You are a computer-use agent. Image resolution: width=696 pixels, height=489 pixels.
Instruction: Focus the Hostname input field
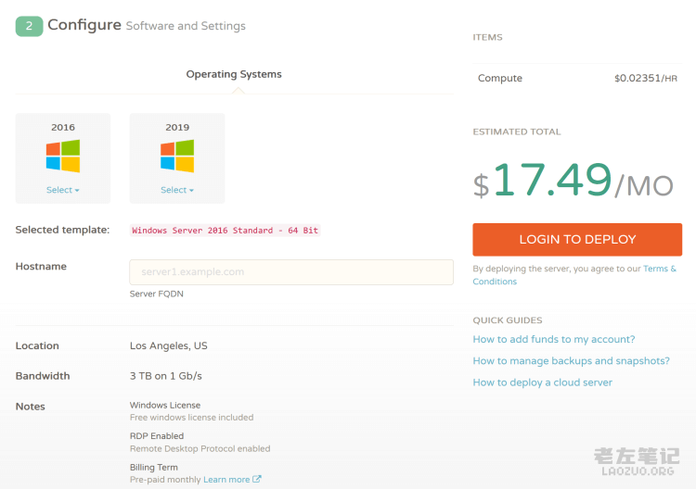290,272
